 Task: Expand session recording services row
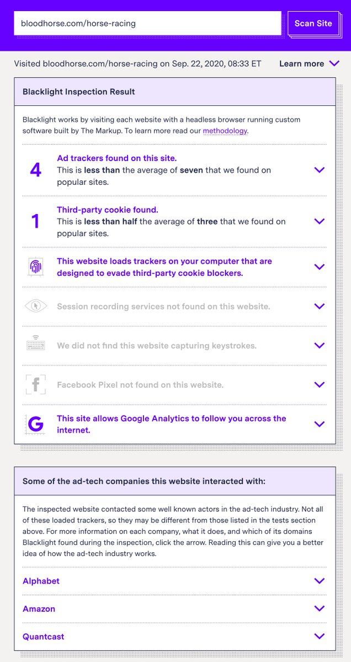click(319, 306)
